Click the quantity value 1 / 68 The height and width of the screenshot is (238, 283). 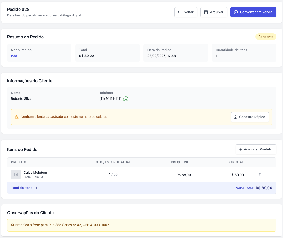click(x=113, y=174)
